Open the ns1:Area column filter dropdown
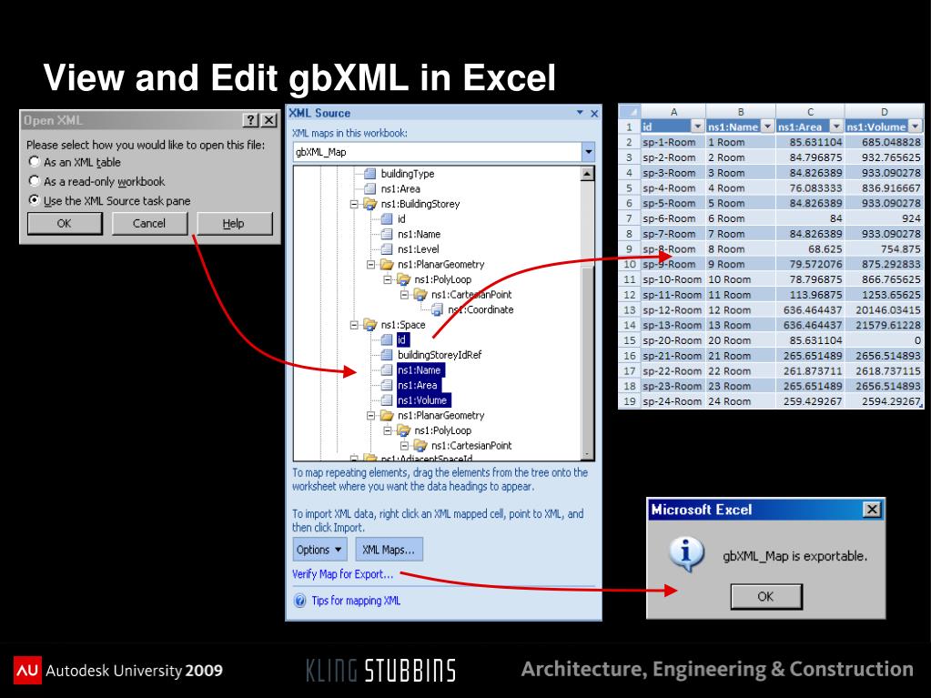The image size is (931, 698). (836, 126)
